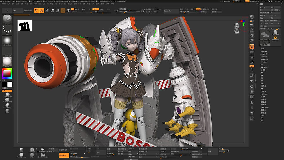Select the SimpleBrush tool
The width and height of the screenshot is (284, 160).
275,38
